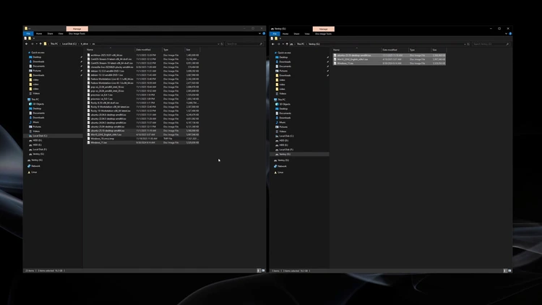Expand the ribbon in Ventoy window
This screenshot has height=305, width=542.
[x=506, y=33]
